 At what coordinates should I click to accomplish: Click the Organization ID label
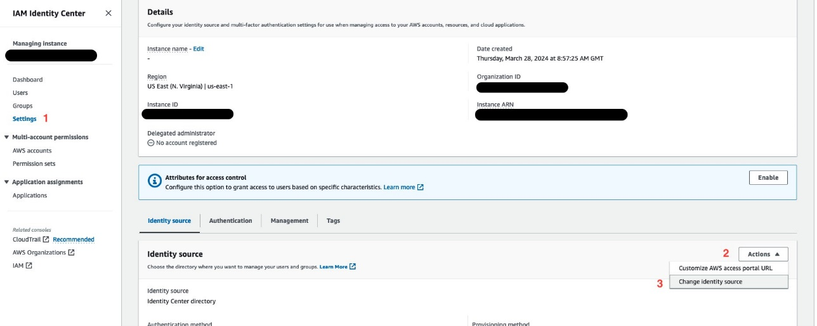pyautogui.click(x=499, y=77)
